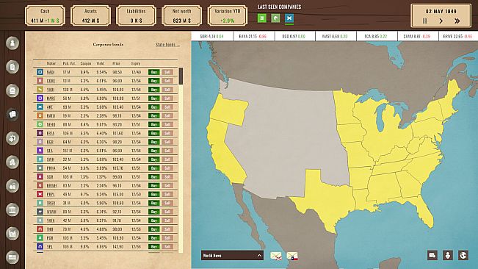
Task: Open the Florida flag mail notification
Action: click(x=276, y=256)
